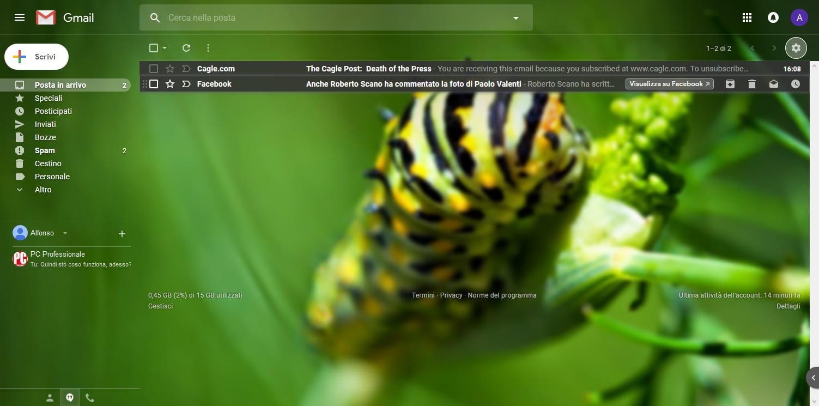This screenshot has width=819, height=406.
Task: Open the search options dropdown arrow
Action: click(x=516, y=18)
